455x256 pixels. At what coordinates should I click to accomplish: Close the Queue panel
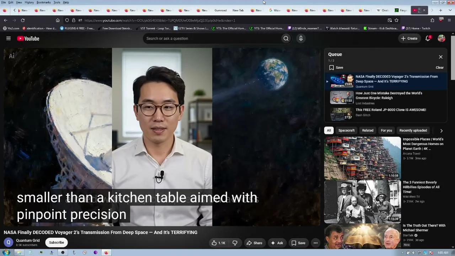(x=441, y=57)
